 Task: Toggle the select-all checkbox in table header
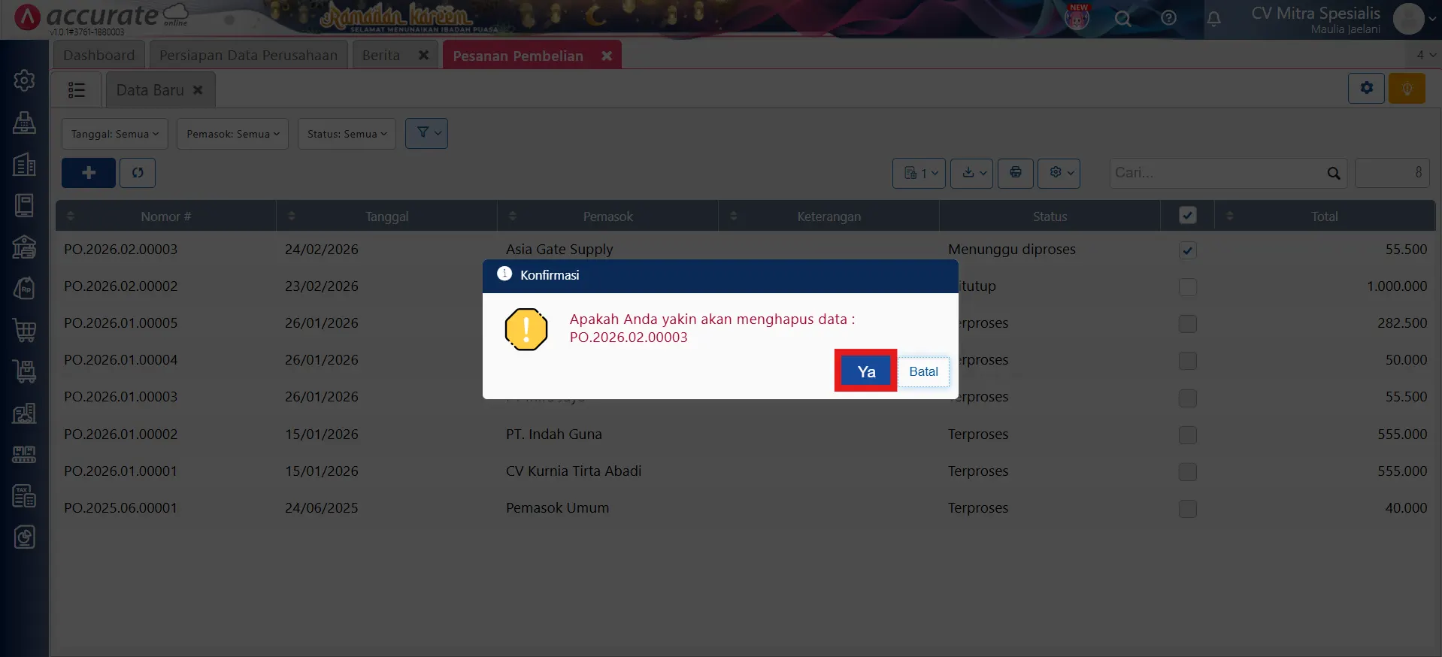point(1187,216)
